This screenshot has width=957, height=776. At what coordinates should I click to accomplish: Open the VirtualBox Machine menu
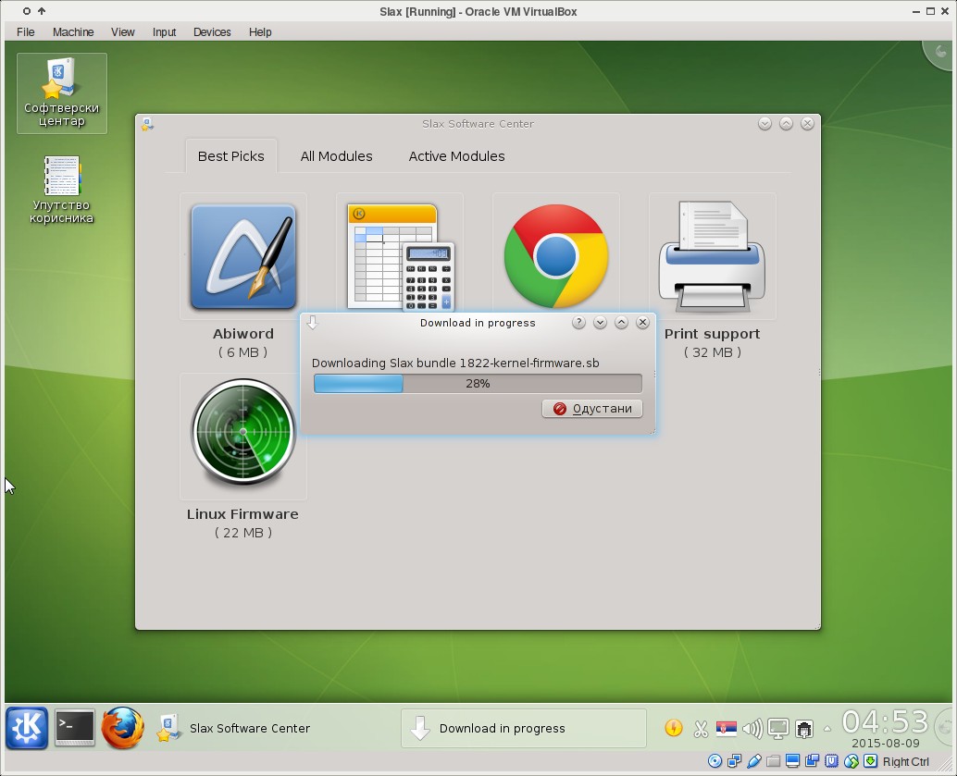(x=73, y=31)
